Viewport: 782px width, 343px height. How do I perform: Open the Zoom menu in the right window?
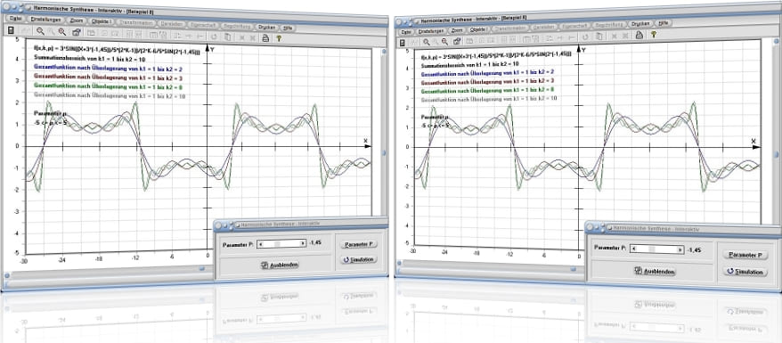(x=457, y=30)
